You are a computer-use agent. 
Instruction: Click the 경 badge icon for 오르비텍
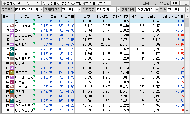click(12, 87)
